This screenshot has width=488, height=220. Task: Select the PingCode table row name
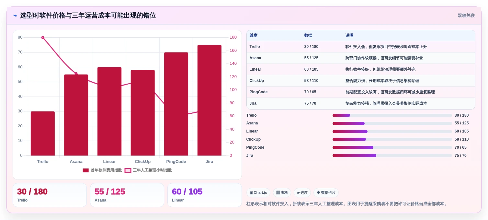(x=259, y=92)
